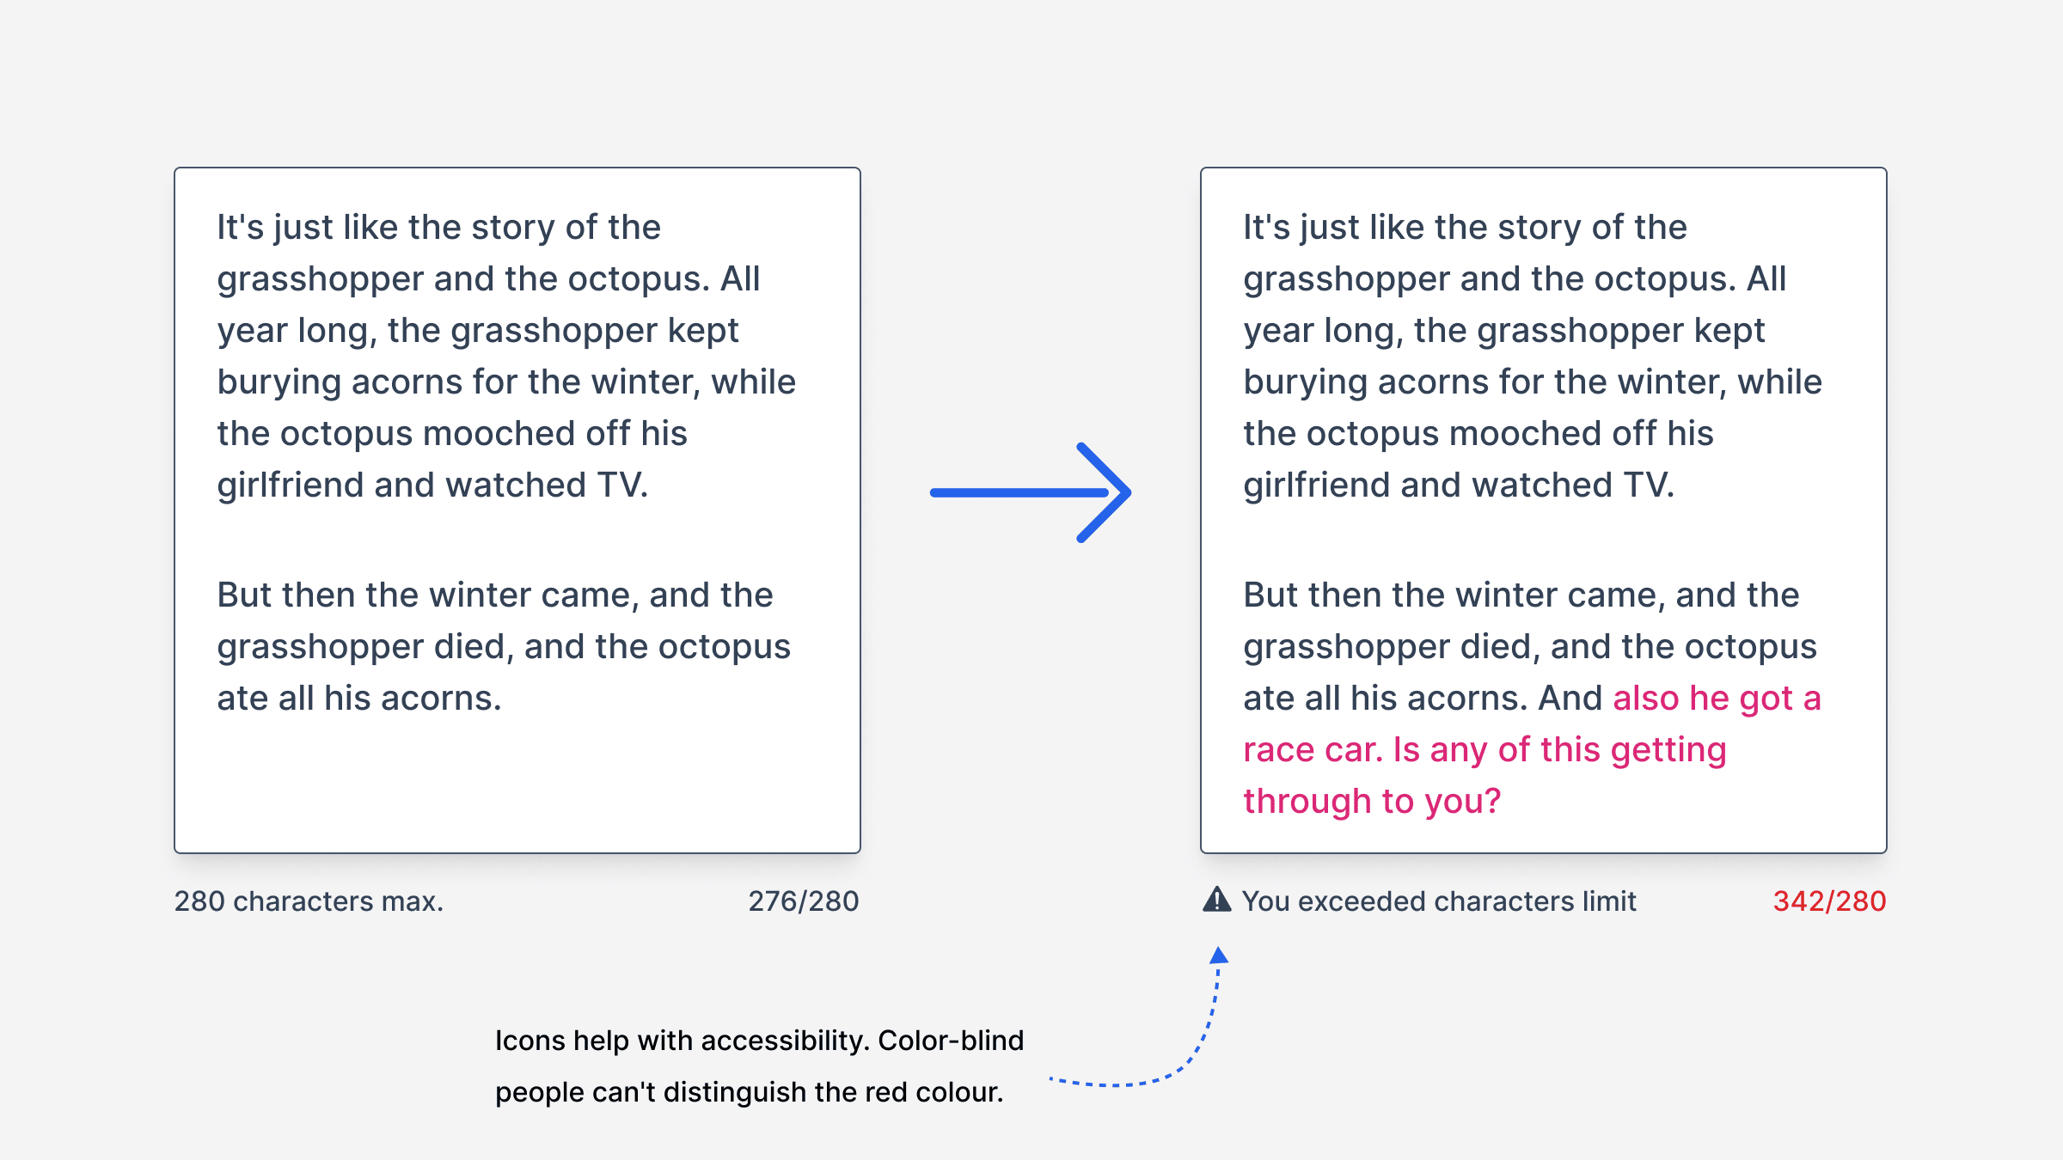Place cursor at "girlfriend and watched TV." in right box
Screen dimensions: 2063x1160
pos(1459,485)
